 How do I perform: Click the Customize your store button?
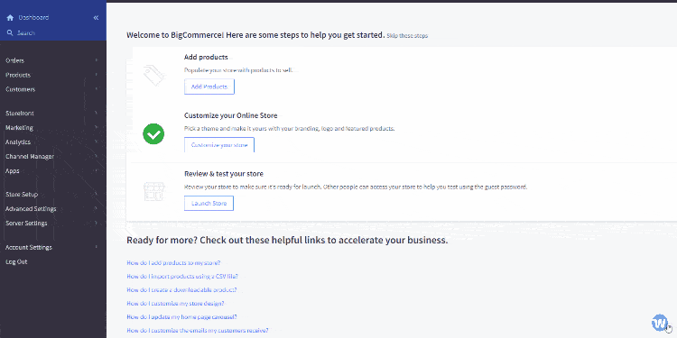(219, 145)
